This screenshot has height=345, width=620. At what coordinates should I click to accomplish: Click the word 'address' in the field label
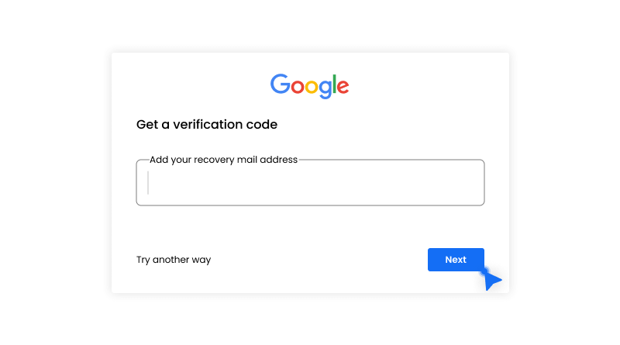[x=279, y=160]
